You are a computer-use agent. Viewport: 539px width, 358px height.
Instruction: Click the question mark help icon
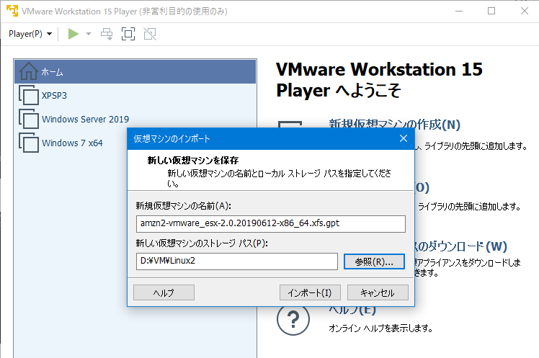[293, 319]
